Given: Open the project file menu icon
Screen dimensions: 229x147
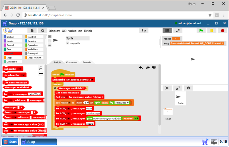Looking at the screenshot, I should pyautogui.click(x=32, y=31).
